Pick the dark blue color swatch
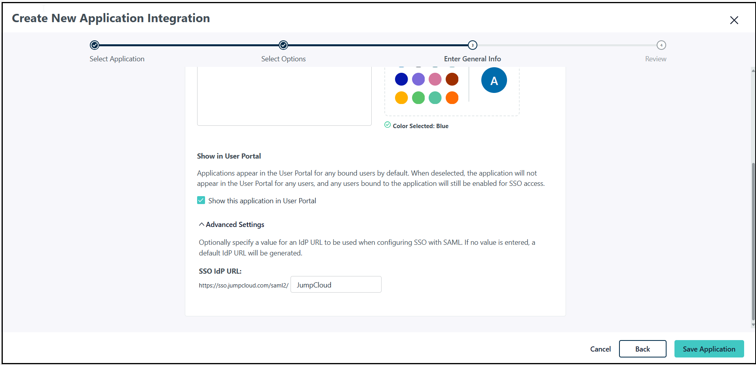The width and height of the screenshot is (756, 365). (401, 79)
